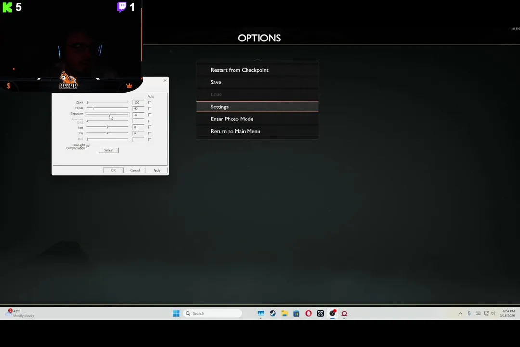The width and height of the screenshot is (520, 347).
Task: Open the volume tray icon
Action: [493, 313]
